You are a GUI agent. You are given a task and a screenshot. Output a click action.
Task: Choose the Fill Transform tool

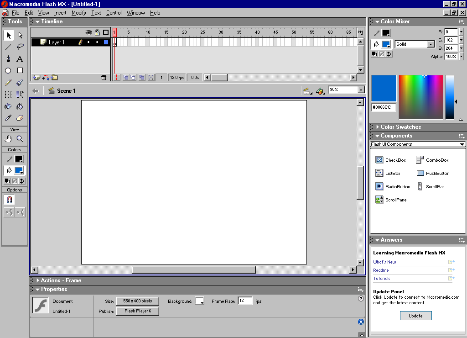20,95
